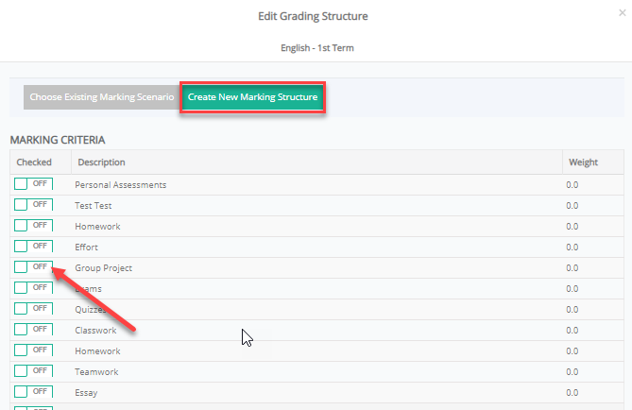Screen dimensions: 632x410
Task: Turn on the Effort toggle
Action: coord(33,246)
